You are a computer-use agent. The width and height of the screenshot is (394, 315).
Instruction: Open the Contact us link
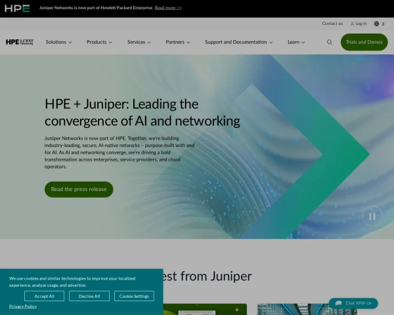click(332, 24)
